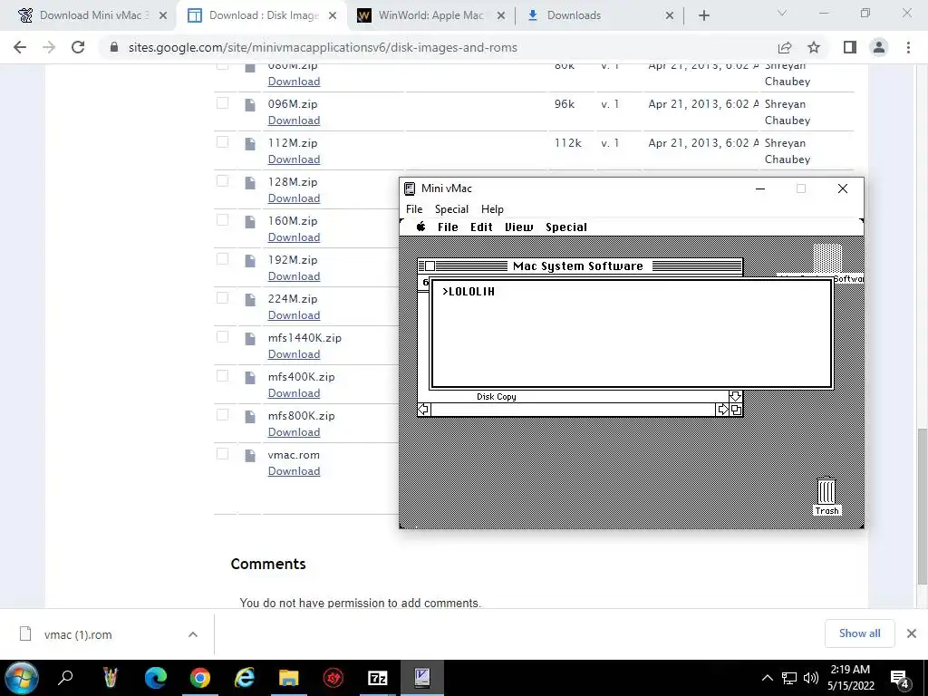This screenshot has width=928, height=696.
Task: Open the emulated Mac Edit menu
Action: [481, 227]
